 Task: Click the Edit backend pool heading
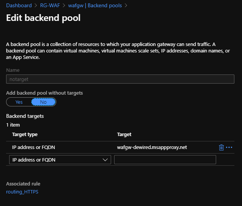[43, 18]
